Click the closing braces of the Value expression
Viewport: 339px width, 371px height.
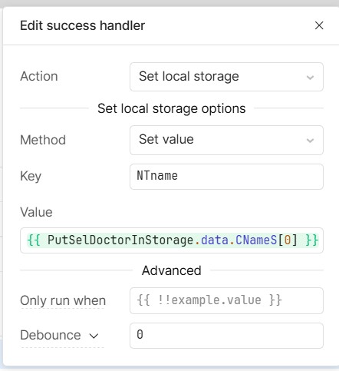click(x=312, y=240)
